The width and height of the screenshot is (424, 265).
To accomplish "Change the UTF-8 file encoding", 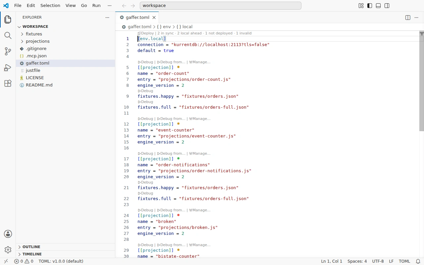I will point(378,261).
